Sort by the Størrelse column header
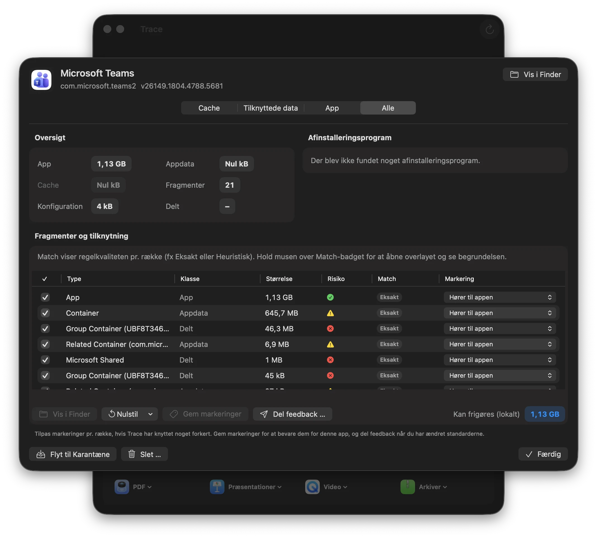The height and width of the screenshot is (538, 597). pyautogui.click(x=279, y=279)
